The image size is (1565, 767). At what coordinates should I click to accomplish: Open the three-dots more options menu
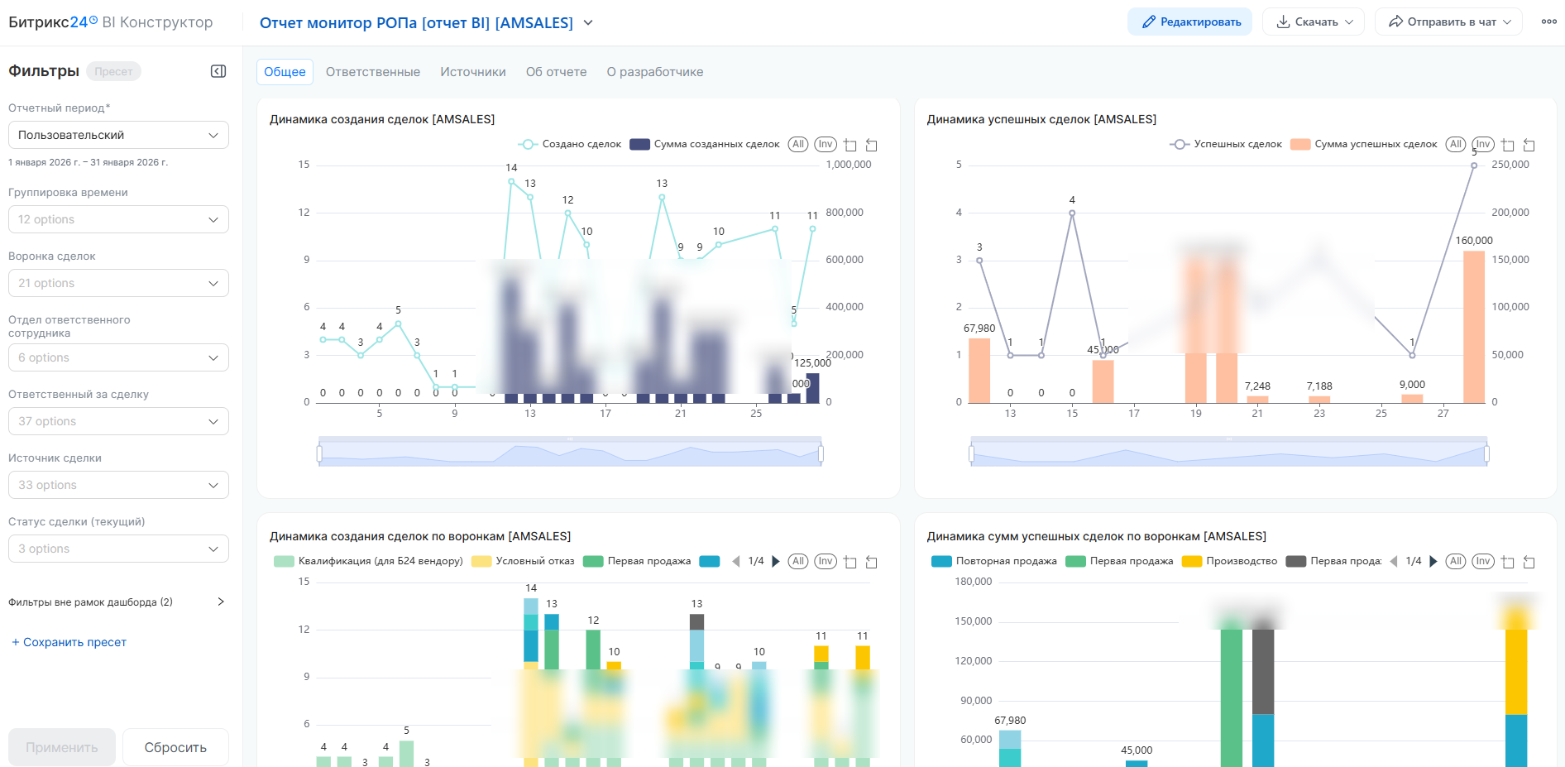pyautogui.click(x=1548, y=22)
